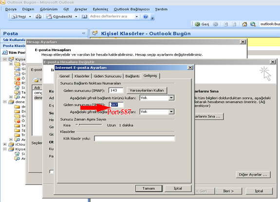Open the Outlook Bağlayıcısı menu
Viewport: 280px width, 202px height.
(131, 9)
